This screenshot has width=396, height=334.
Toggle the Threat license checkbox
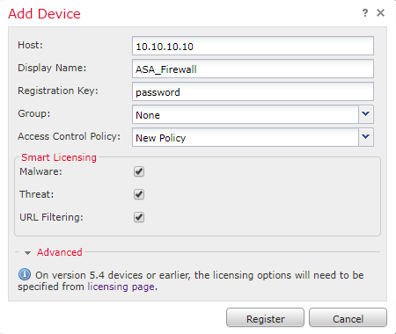(139, 194)
